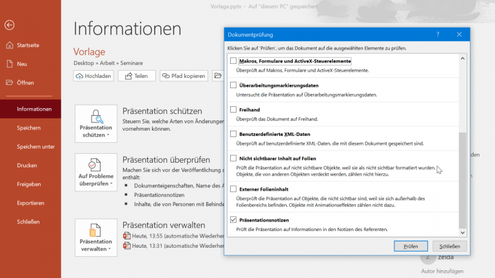Expand Präsentation verwalten dropdown
495x278 pixels.
[96, 237]
